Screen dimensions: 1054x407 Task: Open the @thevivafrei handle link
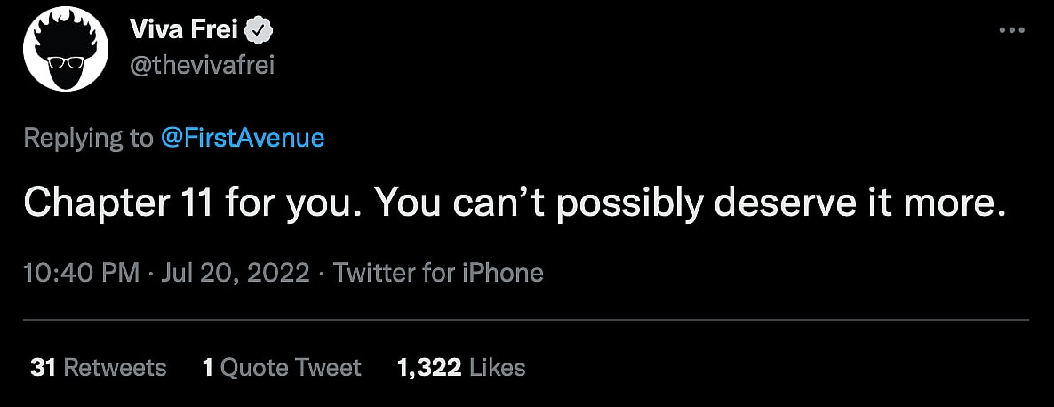pos(203,68)
